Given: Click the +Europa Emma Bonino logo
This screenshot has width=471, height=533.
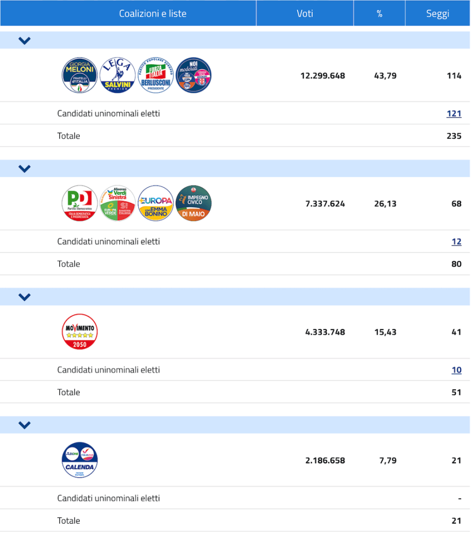Looking at the screenshot, I should tap(156, 204).
